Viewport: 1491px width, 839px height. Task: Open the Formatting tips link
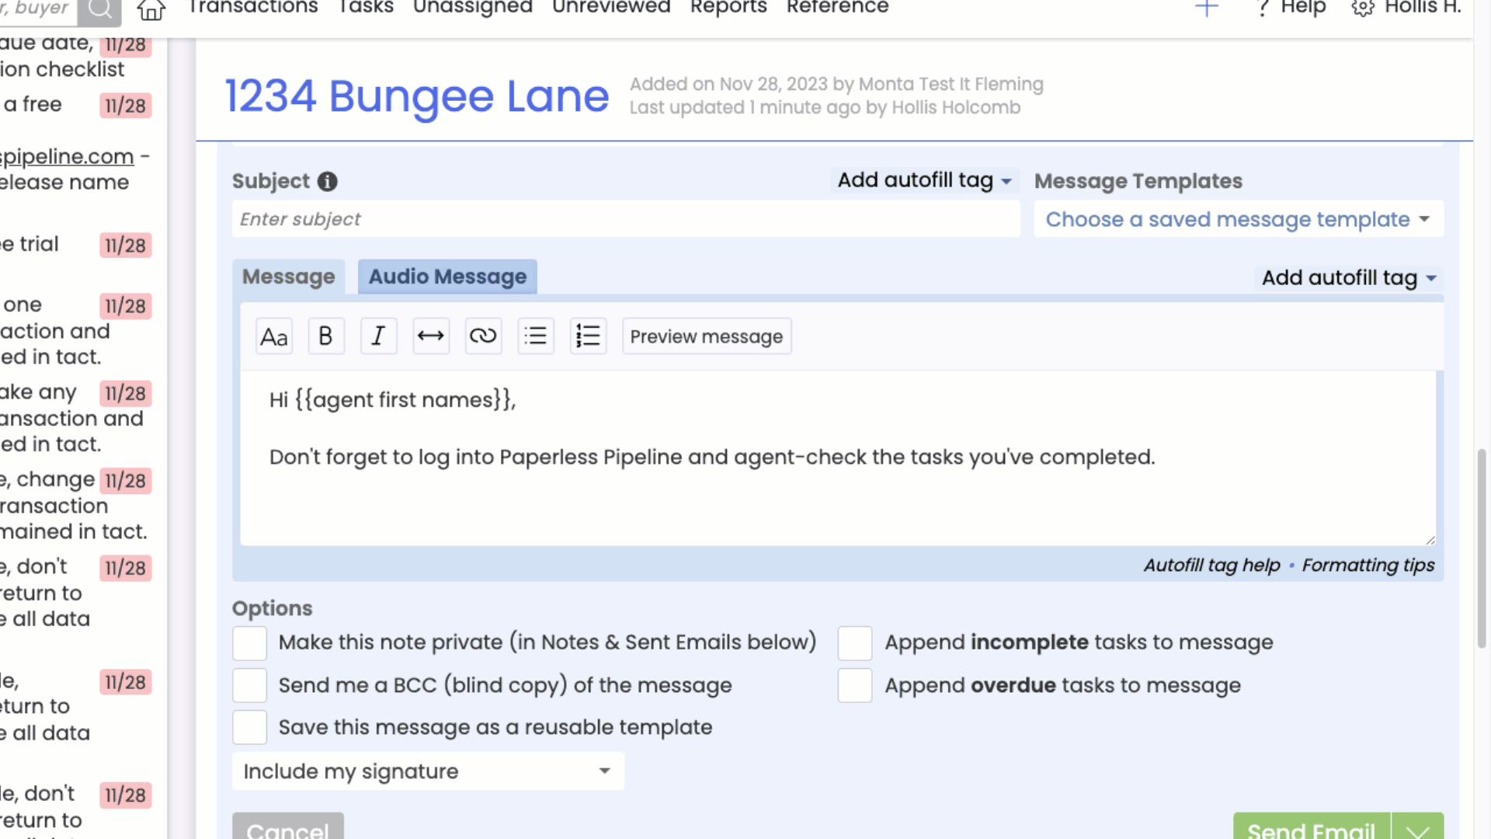coord(1368,566)
